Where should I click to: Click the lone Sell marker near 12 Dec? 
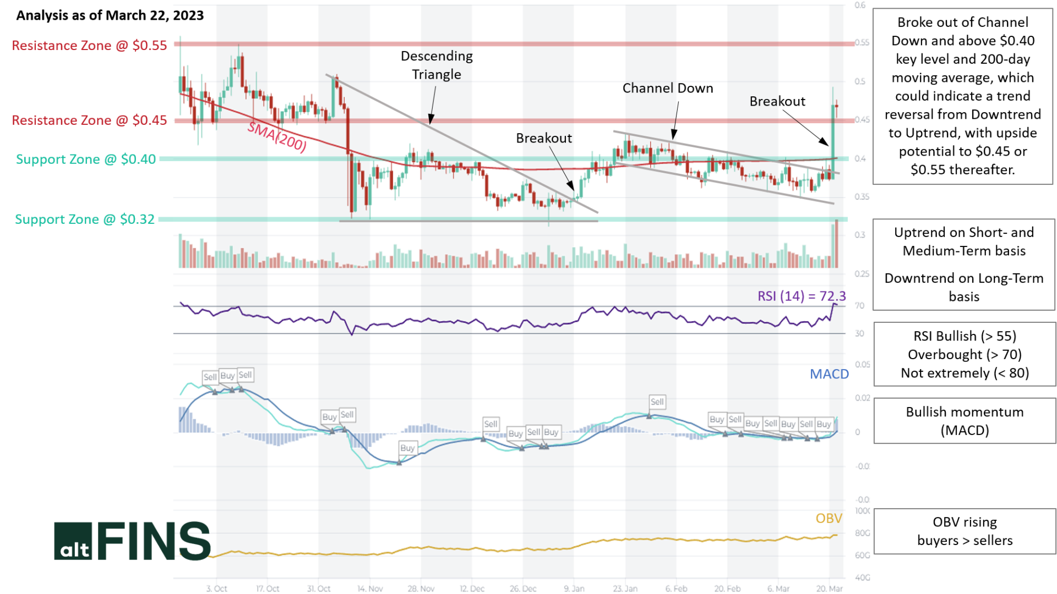[x=491, y=424]
